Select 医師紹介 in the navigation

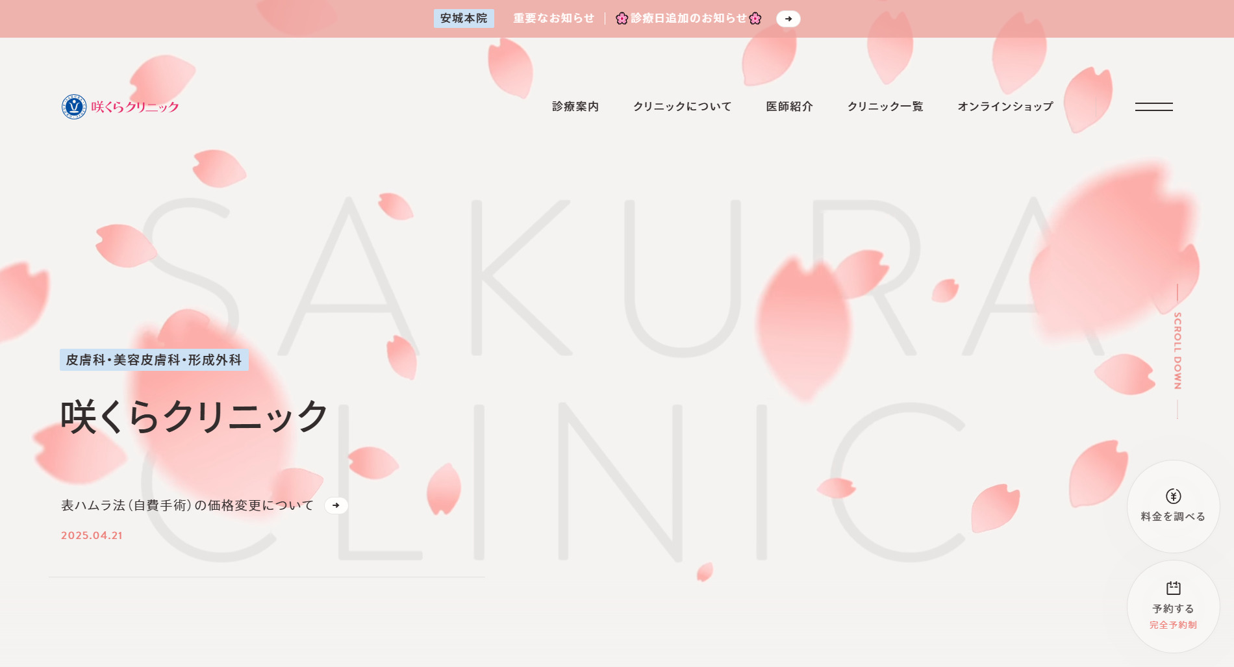[789, 107]
